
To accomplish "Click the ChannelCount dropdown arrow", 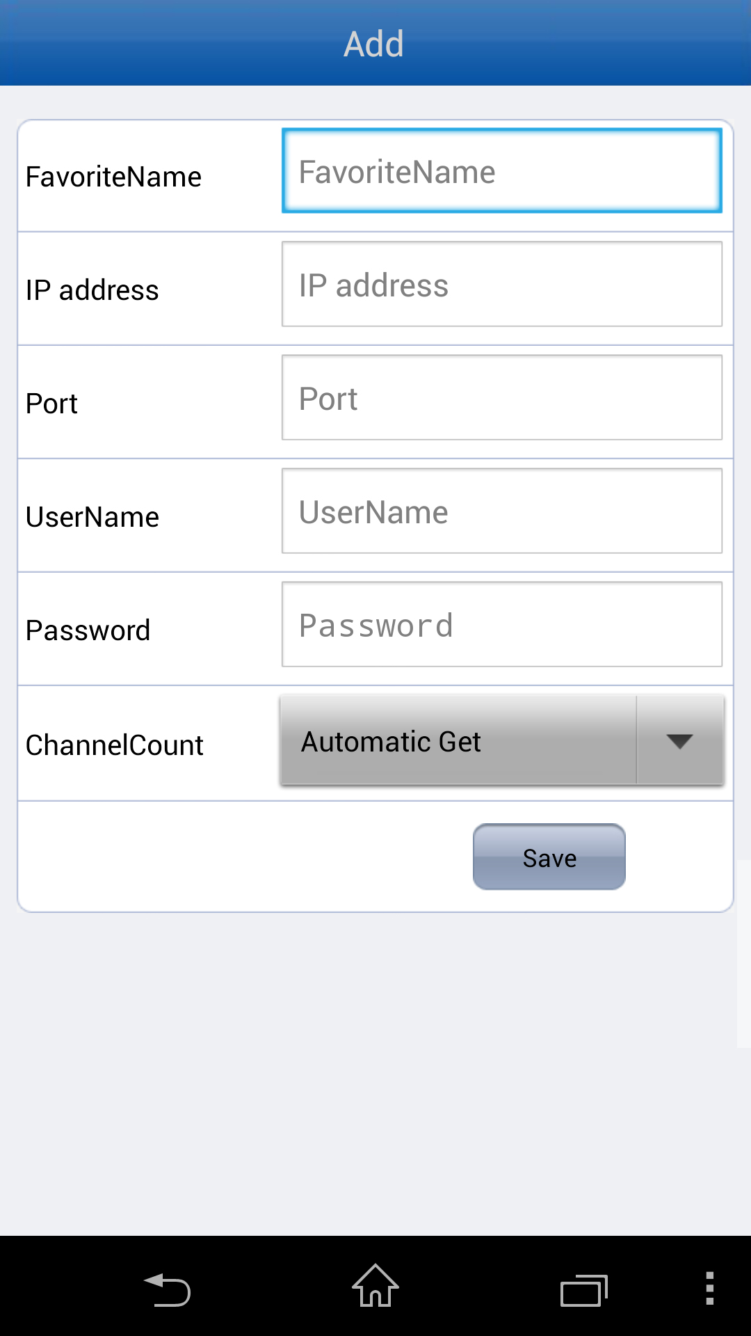I will [679, 741].
